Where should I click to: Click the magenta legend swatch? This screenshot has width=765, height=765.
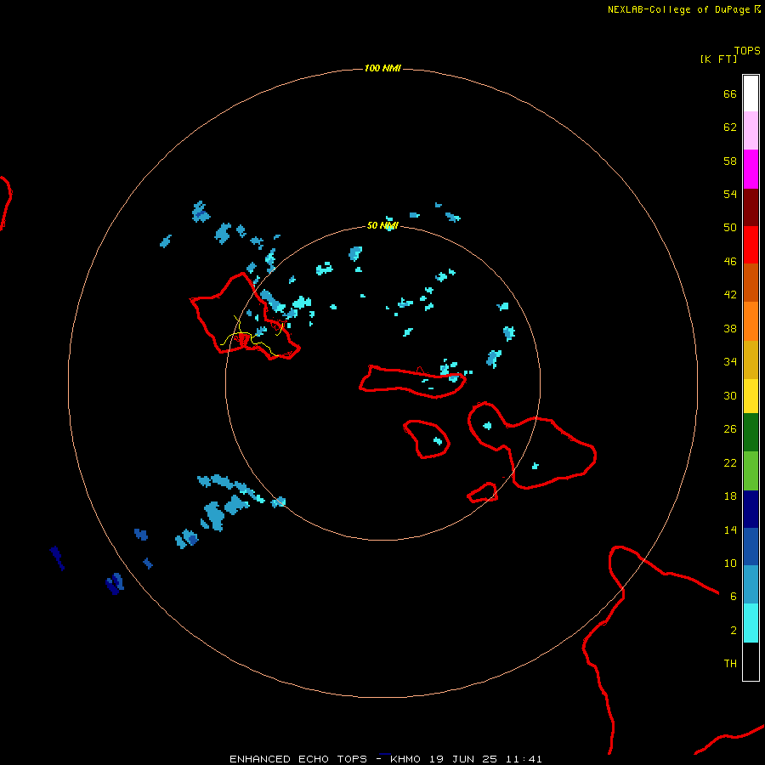coord(751,169)
